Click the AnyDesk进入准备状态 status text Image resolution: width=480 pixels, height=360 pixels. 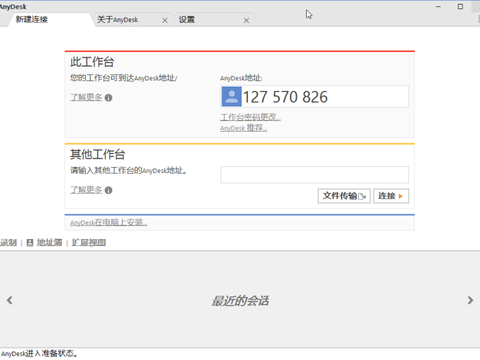tap(40, 354)
